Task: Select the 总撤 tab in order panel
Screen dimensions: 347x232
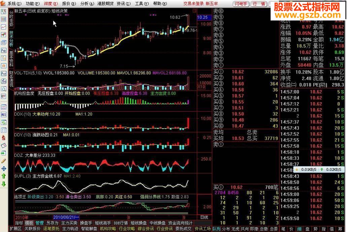Action: click(264, 229)
